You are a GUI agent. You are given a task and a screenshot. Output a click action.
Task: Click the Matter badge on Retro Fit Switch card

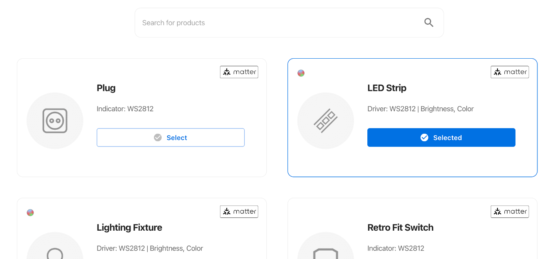[x=510, y=212]
